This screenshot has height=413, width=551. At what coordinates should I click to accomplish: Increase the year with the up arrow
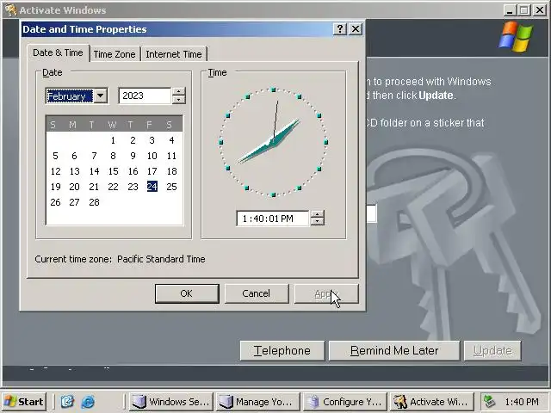pos(179,92)
